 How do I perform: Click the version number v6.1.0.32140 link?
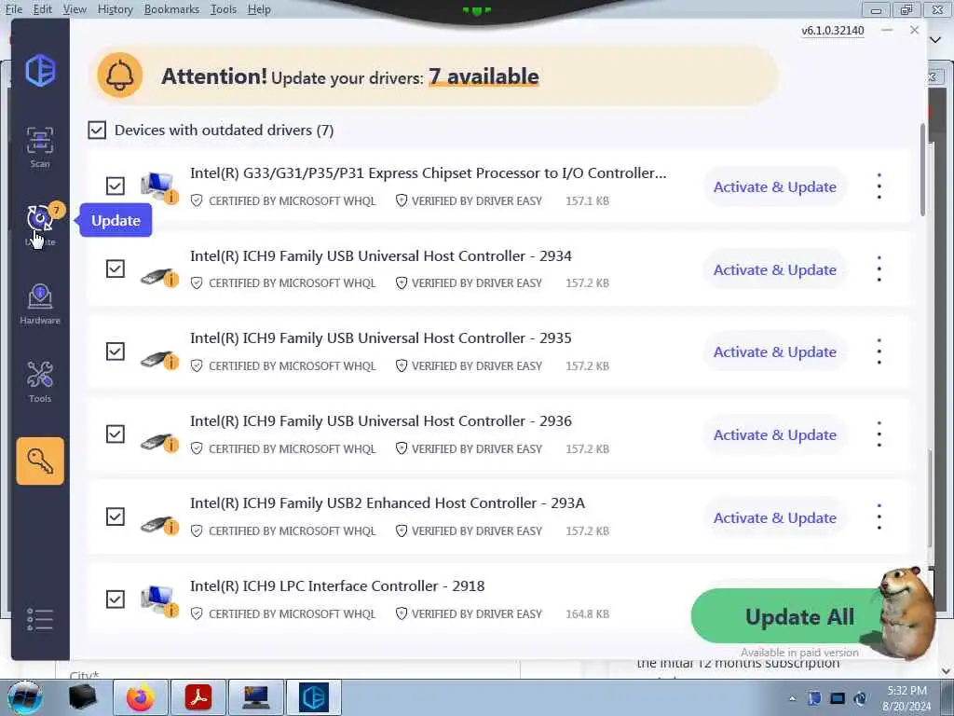coord(832,31)
